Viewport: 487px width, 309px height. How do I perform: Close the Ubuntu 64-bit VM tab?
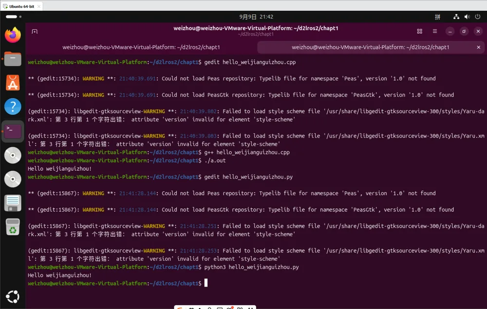point(39,6)
